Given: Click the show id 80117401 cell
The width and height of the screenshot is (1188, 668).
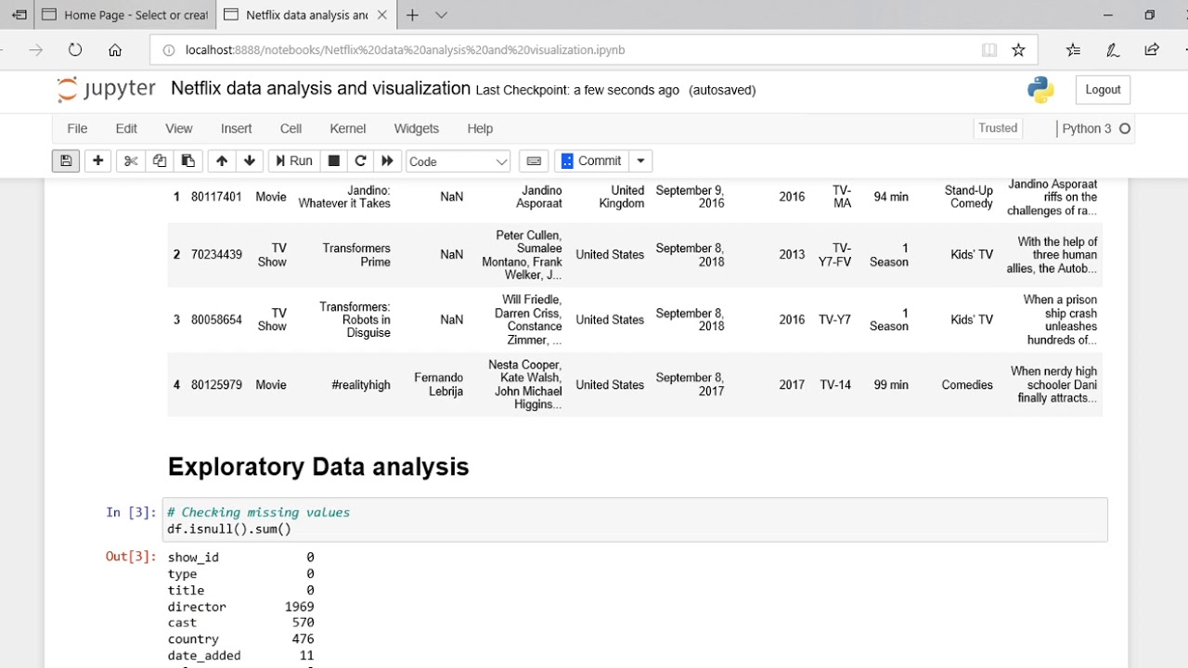Looking at the screenshot, I should coord(216,197).
